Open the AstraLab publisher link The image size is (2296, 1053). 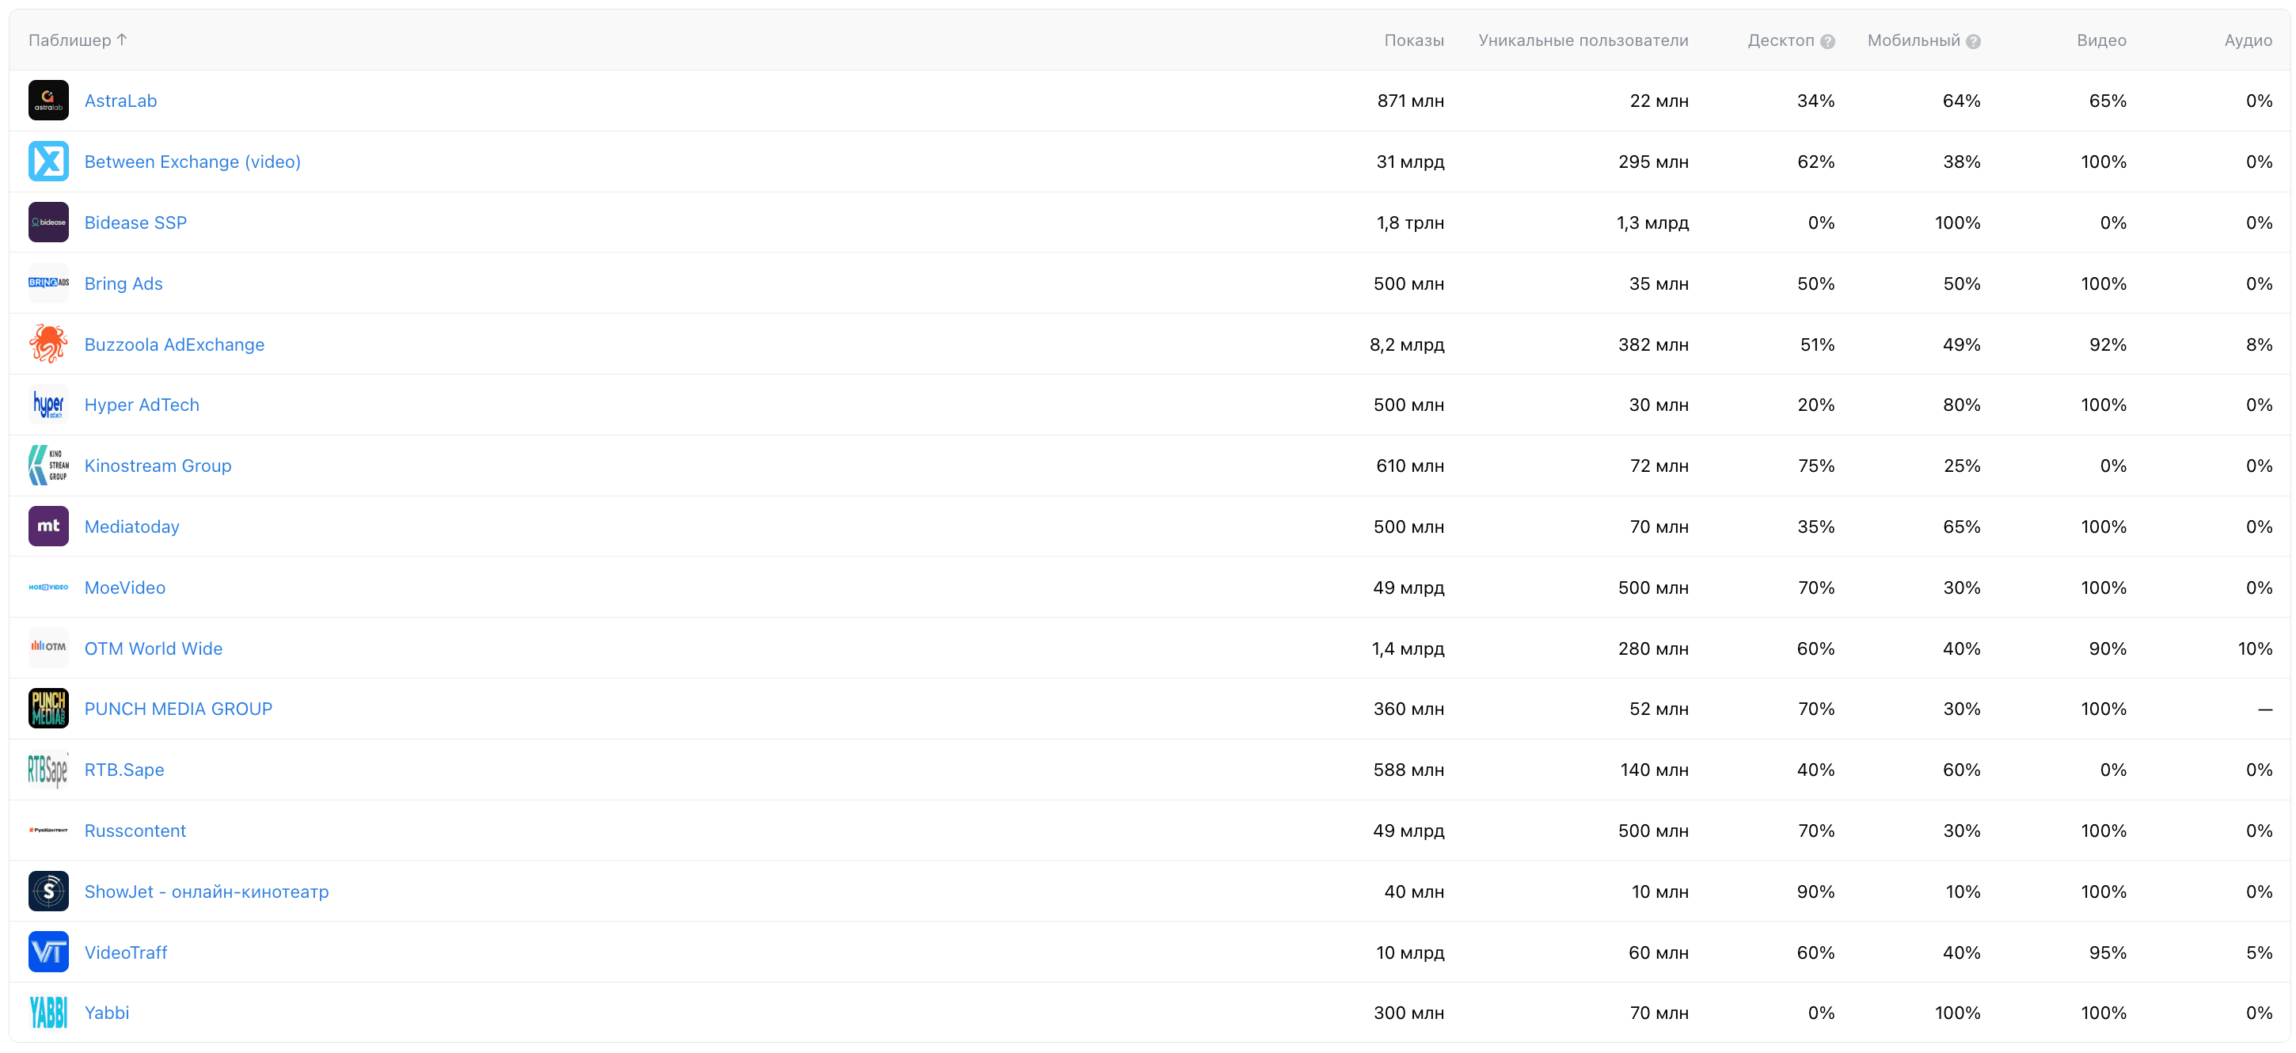[x=120, y=101]
